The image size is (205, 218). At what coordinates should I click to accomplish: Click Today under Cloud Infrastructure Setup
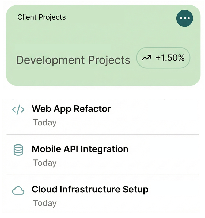[45, 203]
